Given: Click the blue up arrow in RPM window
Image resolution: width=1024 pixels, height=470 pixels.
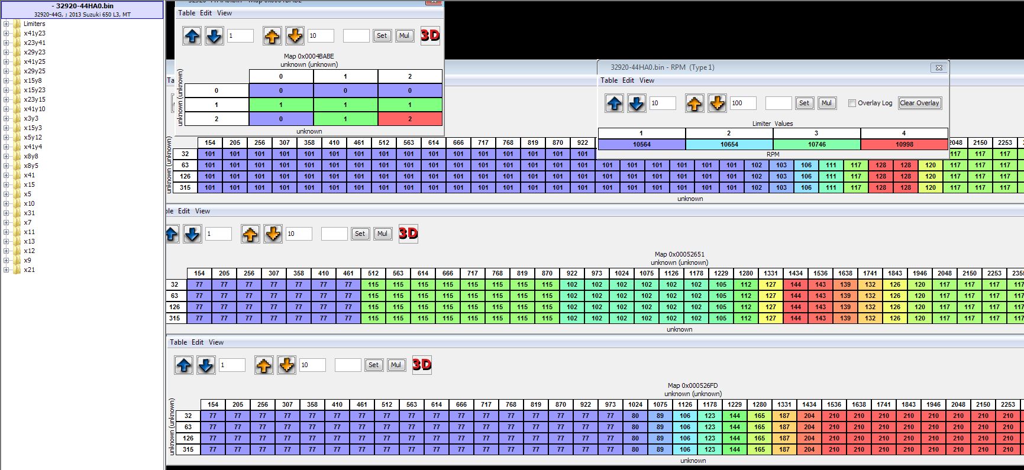Looking at the screenshot, I should coord(614,103).
